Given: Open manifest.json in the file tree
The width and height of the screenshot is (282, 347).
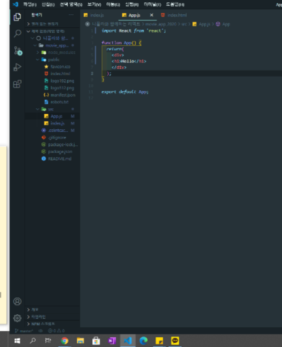Looking at the screenshot, I should click(x=52, y=95).
